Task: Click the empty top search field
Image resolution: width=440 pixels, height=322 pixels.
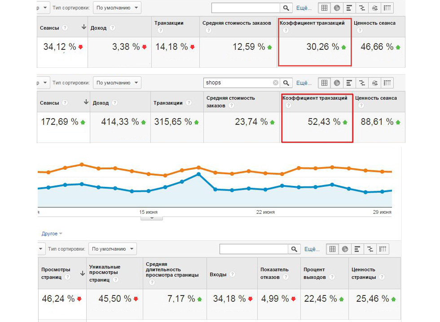Action: (x=246, y=8)
